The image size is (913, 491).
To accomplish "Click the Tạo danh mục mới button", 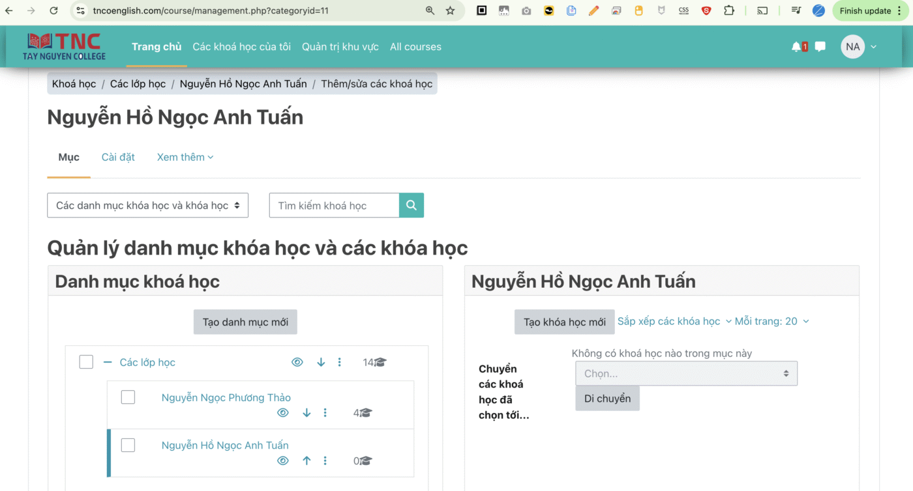I will tap(245, 322).
